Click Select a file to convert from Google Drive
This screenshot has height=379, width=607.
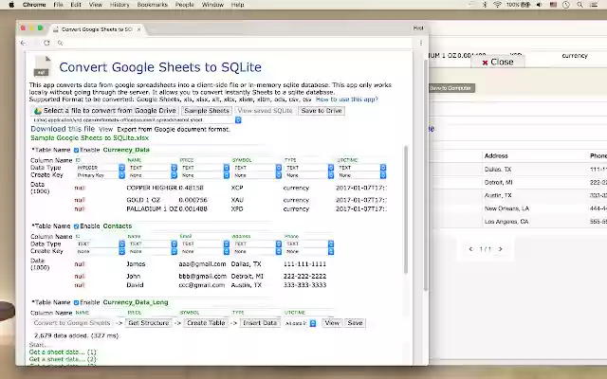click(105, 111)
